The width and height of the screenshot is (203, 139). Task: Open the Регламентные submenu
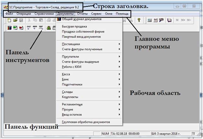click(89, 104)
